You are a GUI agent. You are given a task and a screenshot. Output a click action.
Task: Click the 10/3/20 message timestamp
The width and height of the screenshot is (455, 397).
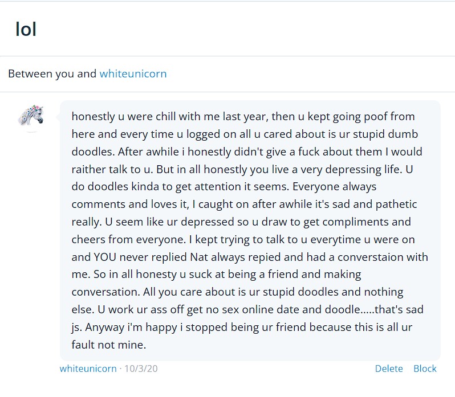141,369
